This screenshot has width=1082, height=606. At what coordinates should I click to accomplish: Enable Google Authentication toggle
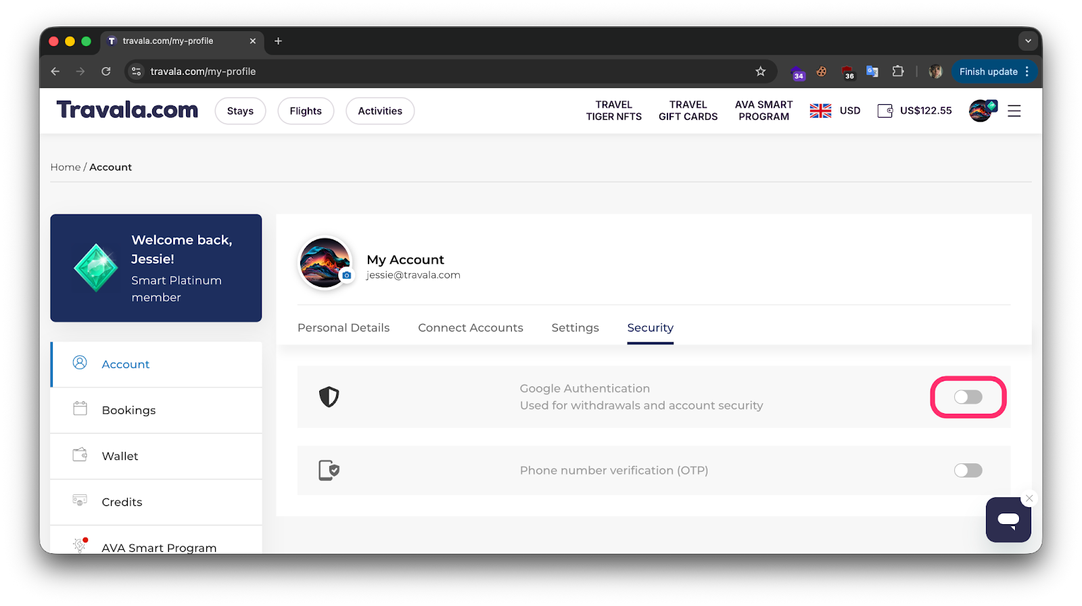click(x=968, y=397)
